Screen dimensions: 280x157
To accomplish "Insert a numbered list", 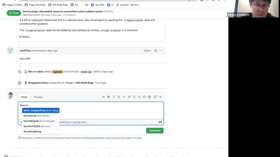I will [x=139, y=97].
